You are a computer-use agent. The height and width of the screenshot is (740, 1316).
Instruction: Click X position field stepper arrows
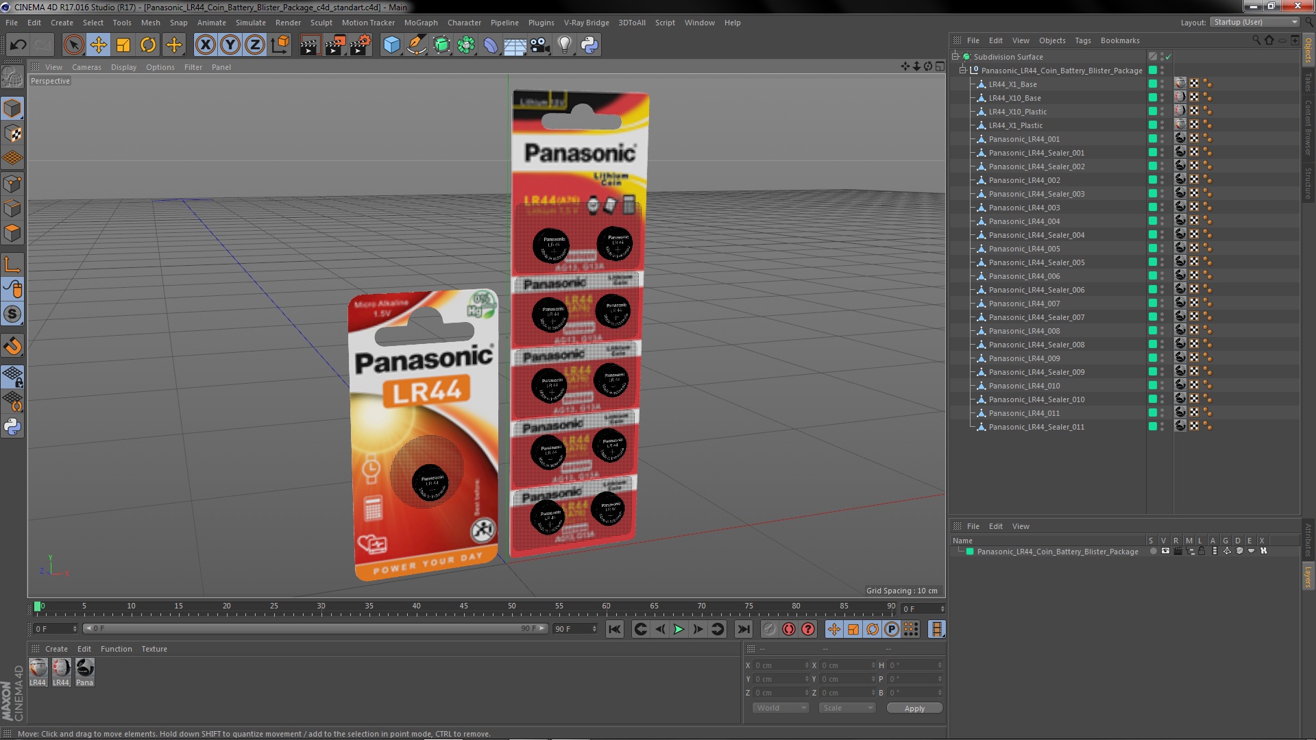807,665
